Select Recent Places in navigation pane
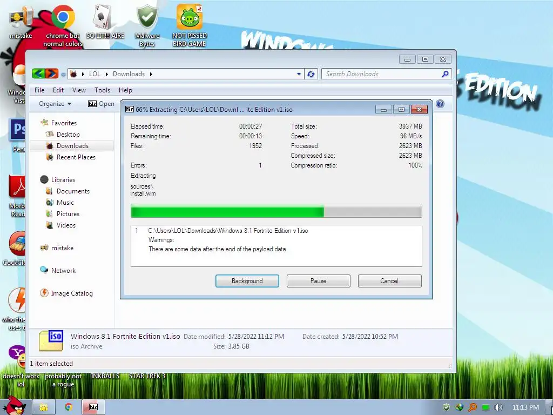Image resolution: width=553 pixels, height=415 pixels. click(x=76, y=157)
